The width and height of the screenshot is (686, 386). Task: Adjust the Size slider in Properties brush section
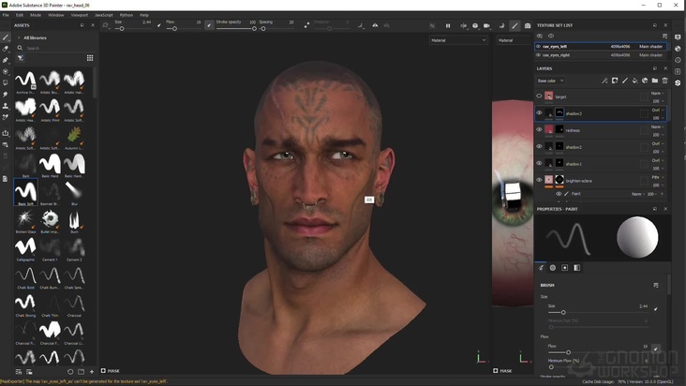(598, 312)
